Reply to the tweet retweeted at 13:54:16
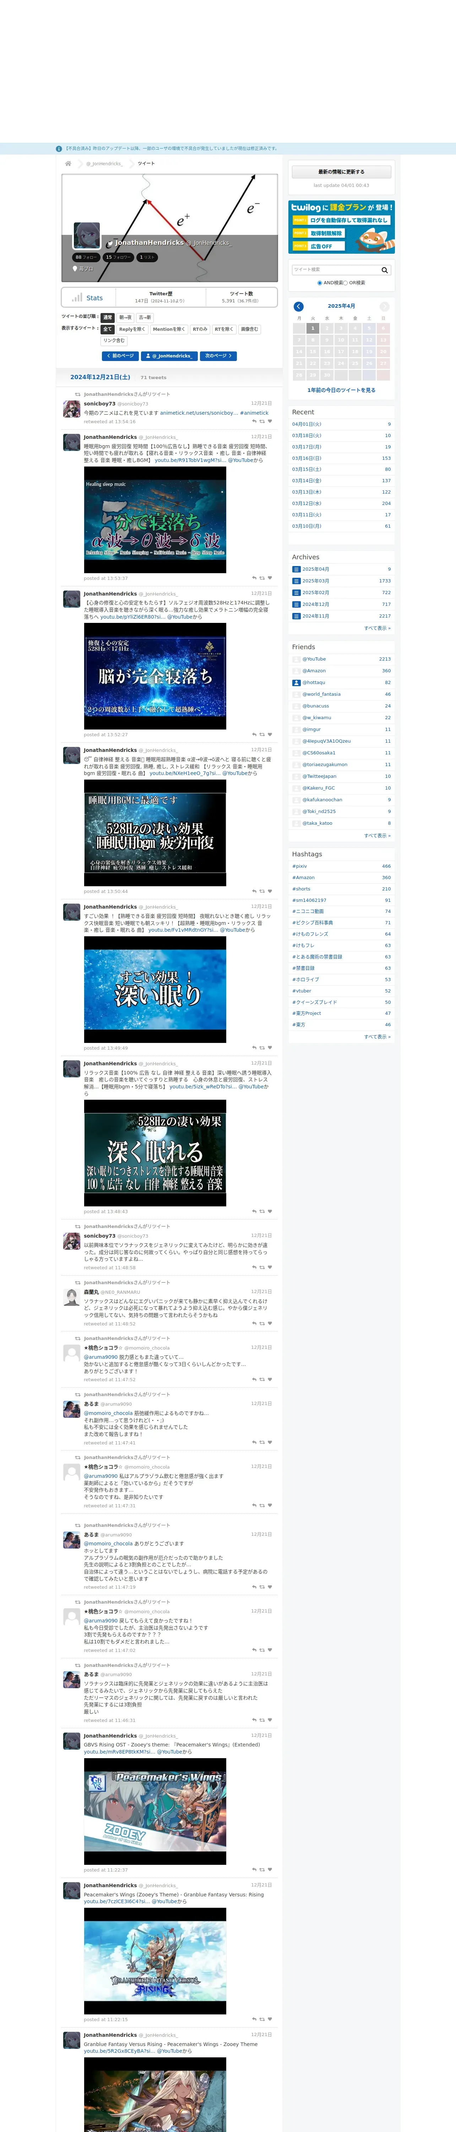This screenshot has width=456, height=2132. 254,421
